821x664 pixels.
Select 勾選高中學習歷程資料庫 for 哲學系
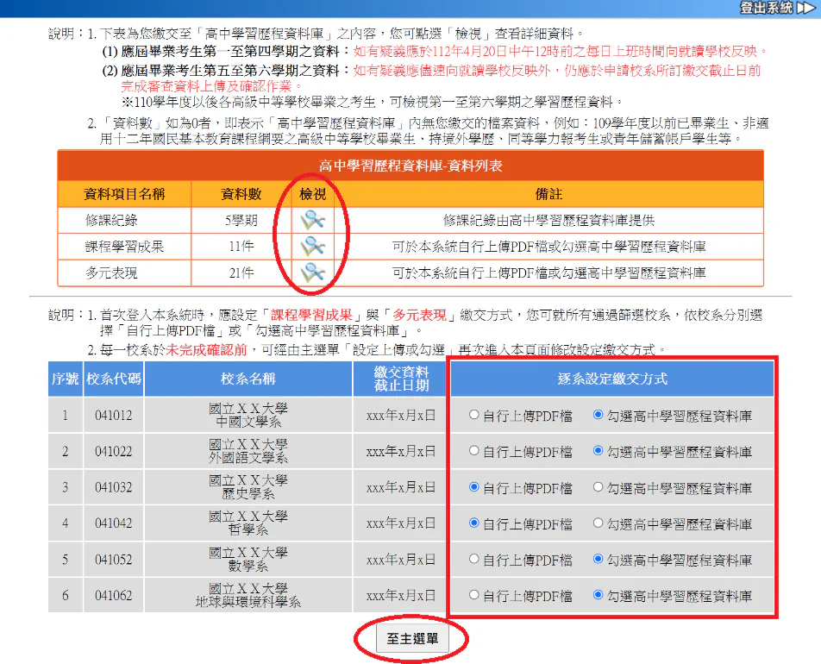coord(598,523)
